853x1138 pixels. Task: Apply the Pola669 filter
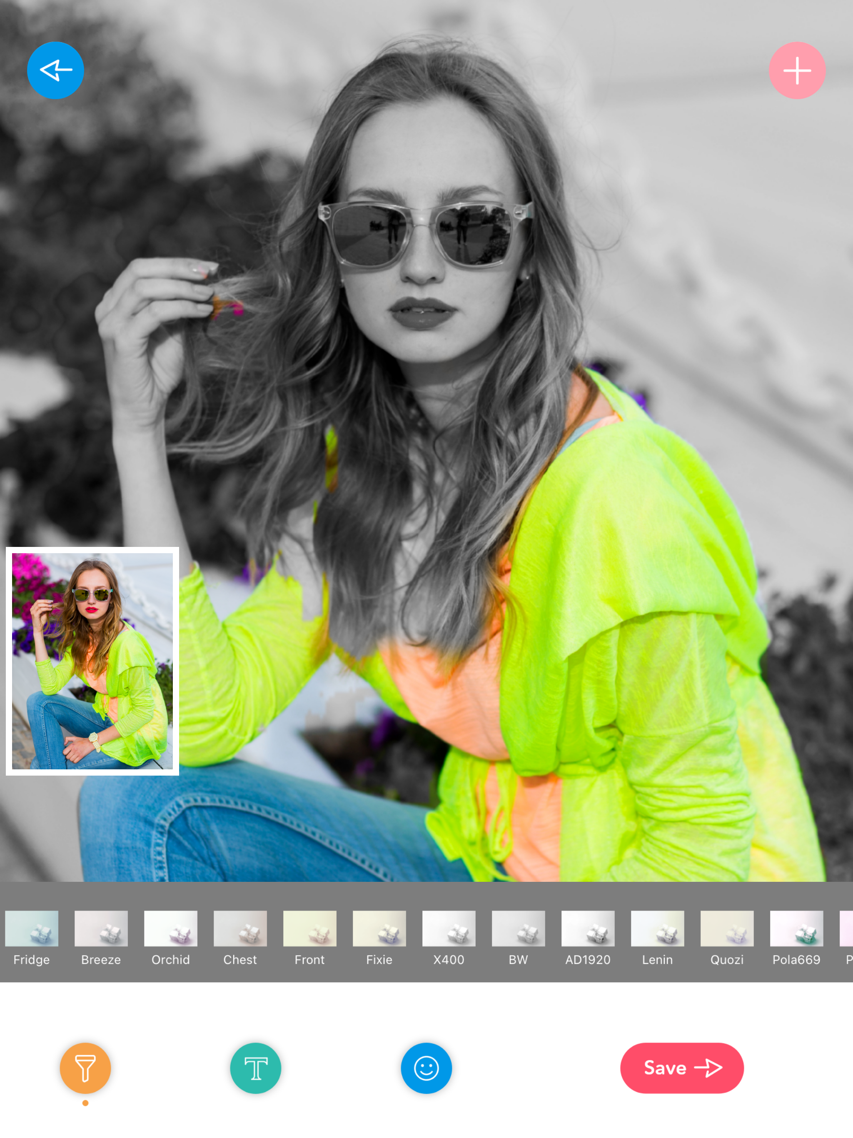(796, 928)
